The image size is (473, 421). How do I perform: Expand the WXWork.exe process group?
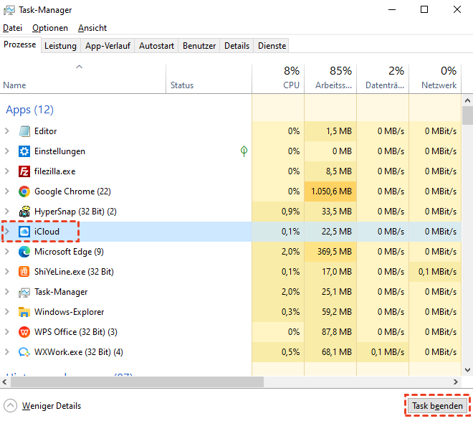point(7,352)
